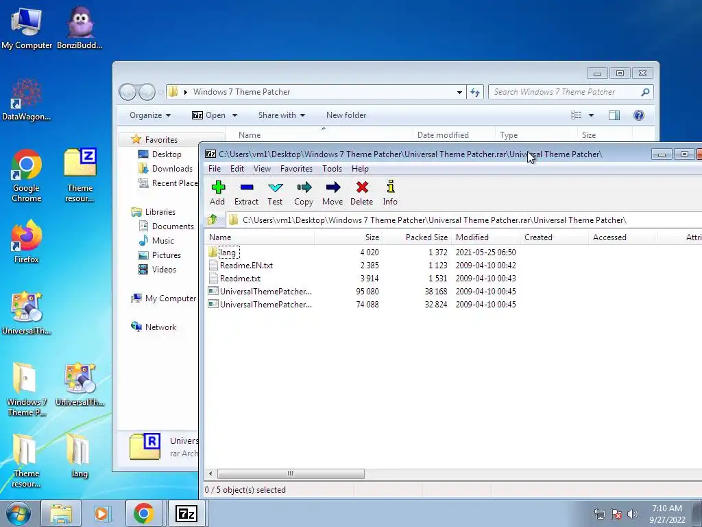
Task: Open the Windows Start orb
Action: tap(19, 513)
